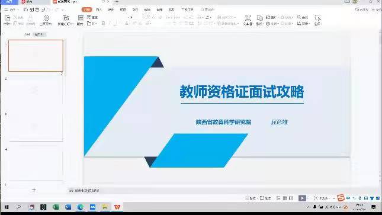Click the Paste clipboard icon in ribbon
Image resolution: width=382 pixels, height=215 pixels.
pos(7,18)
